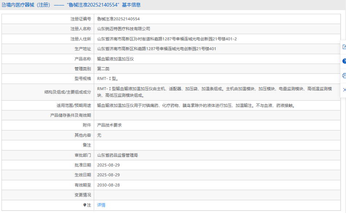The image size is (346, 213).
Task: Click registrant name 山东锐迈特医疗科技有限公司
Action: pyautogui.click(x=124, y=29)
